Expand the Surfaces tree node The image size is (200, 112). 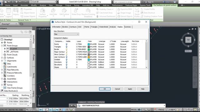2,58
